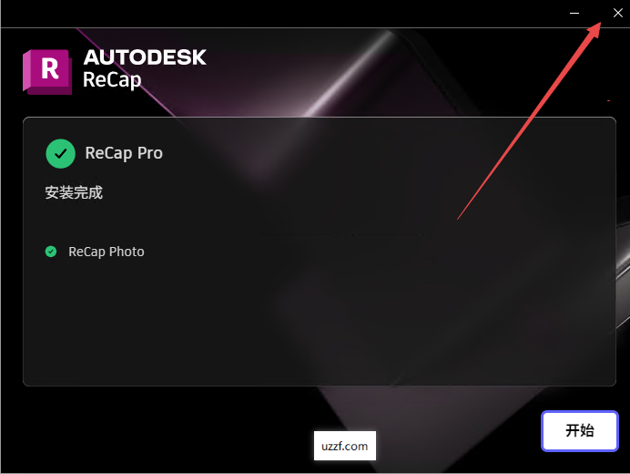
Task: Click the bright diagonal light streak in the header
Action: (x=346, y=75)
